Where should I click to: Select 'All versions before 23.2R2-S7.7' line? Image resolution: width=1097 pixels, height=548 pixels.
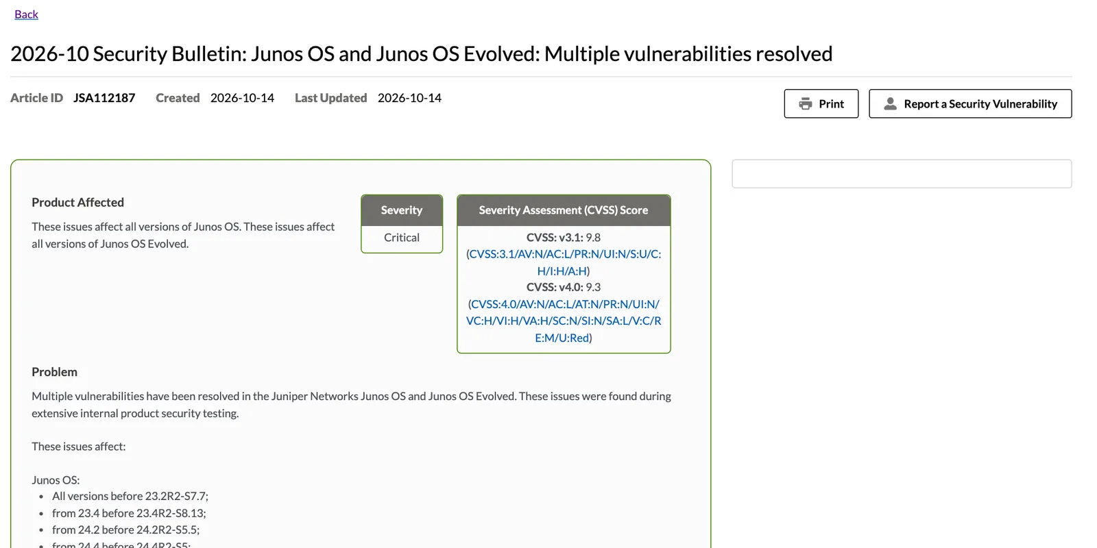point(130,496)
